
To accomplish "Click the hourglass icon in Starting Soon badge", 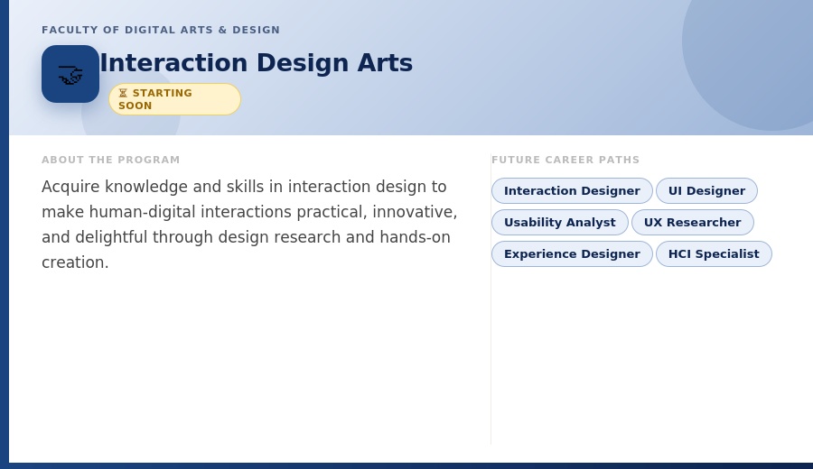I will (123, 93).
